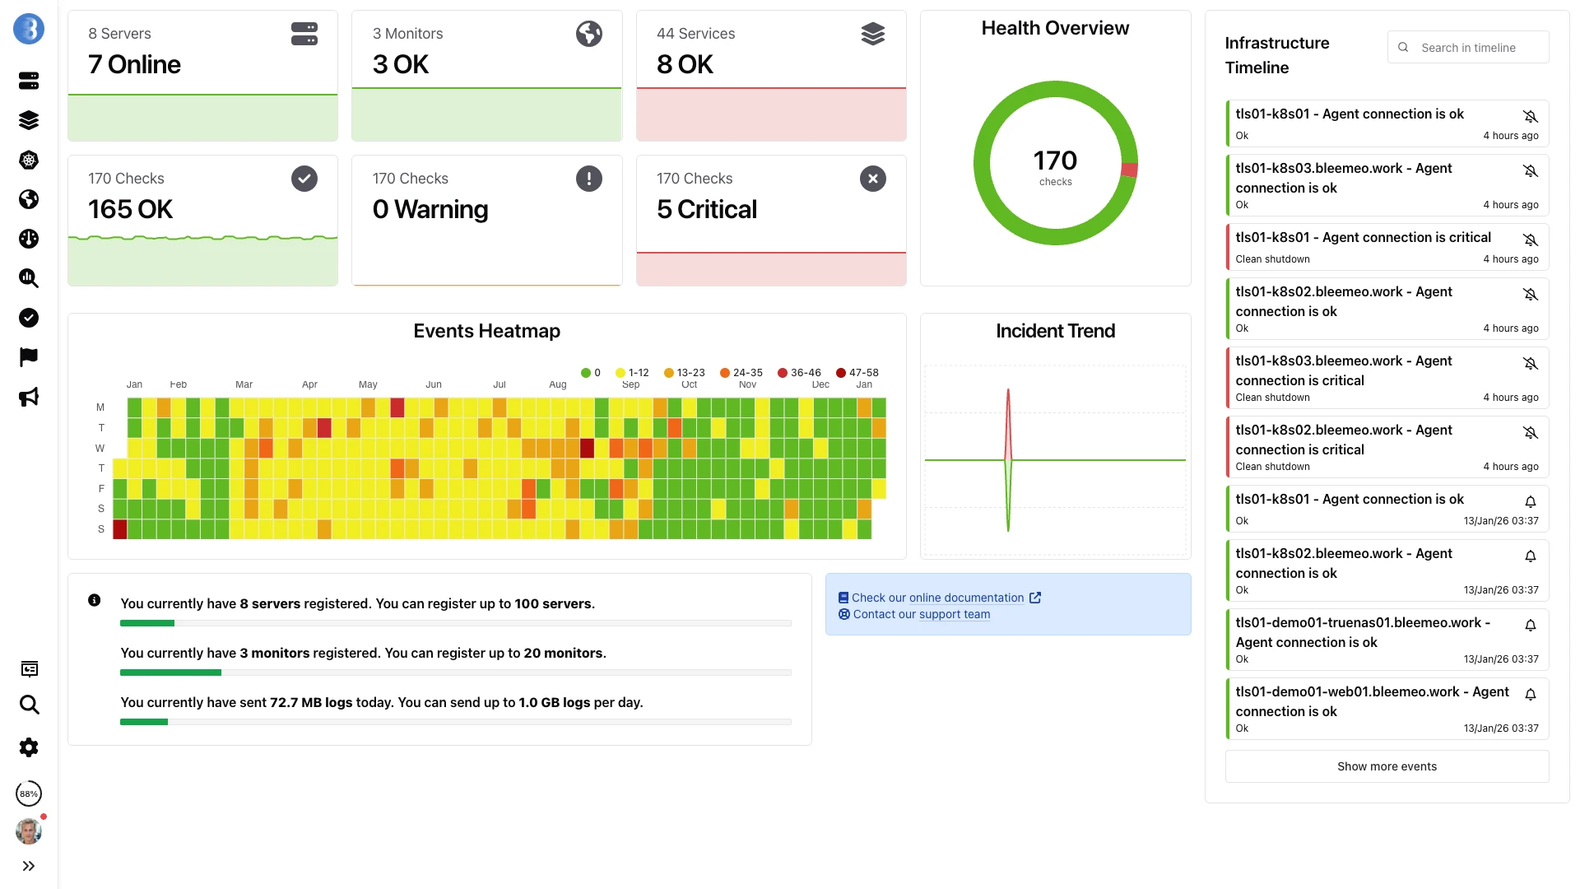The image size is (1580, 889).
Task: Open the Kubernetes section
Action: click(x=29, y=160)
